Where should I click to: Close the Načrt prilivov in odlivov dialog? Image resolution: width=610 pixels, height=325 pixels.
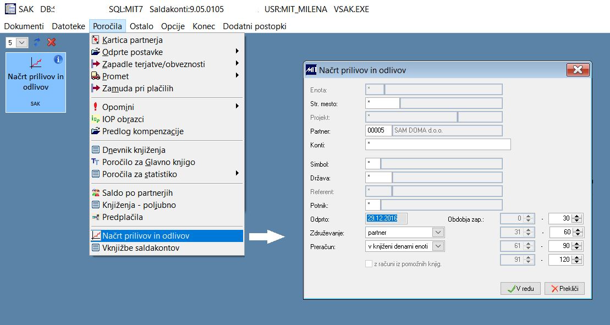(578, 70)
